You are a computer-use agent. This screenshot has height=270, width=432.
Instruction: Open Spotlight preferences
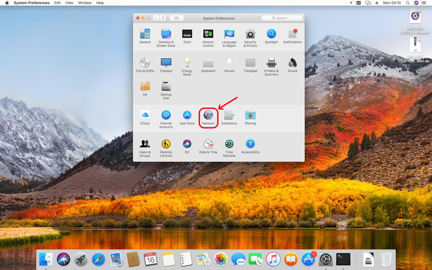click(271, 36)
